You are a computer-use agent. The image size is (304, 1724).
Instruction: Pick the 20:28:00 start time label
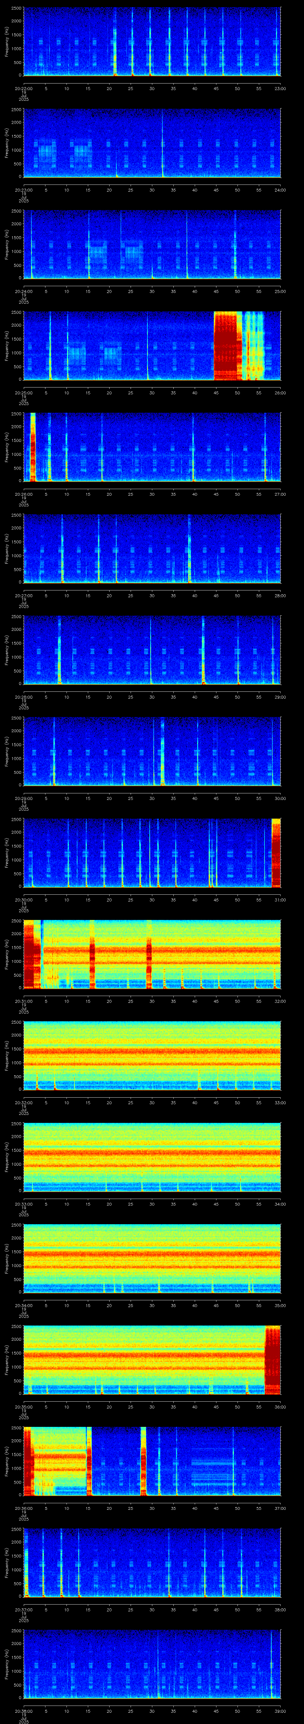[x=23, y=697]
